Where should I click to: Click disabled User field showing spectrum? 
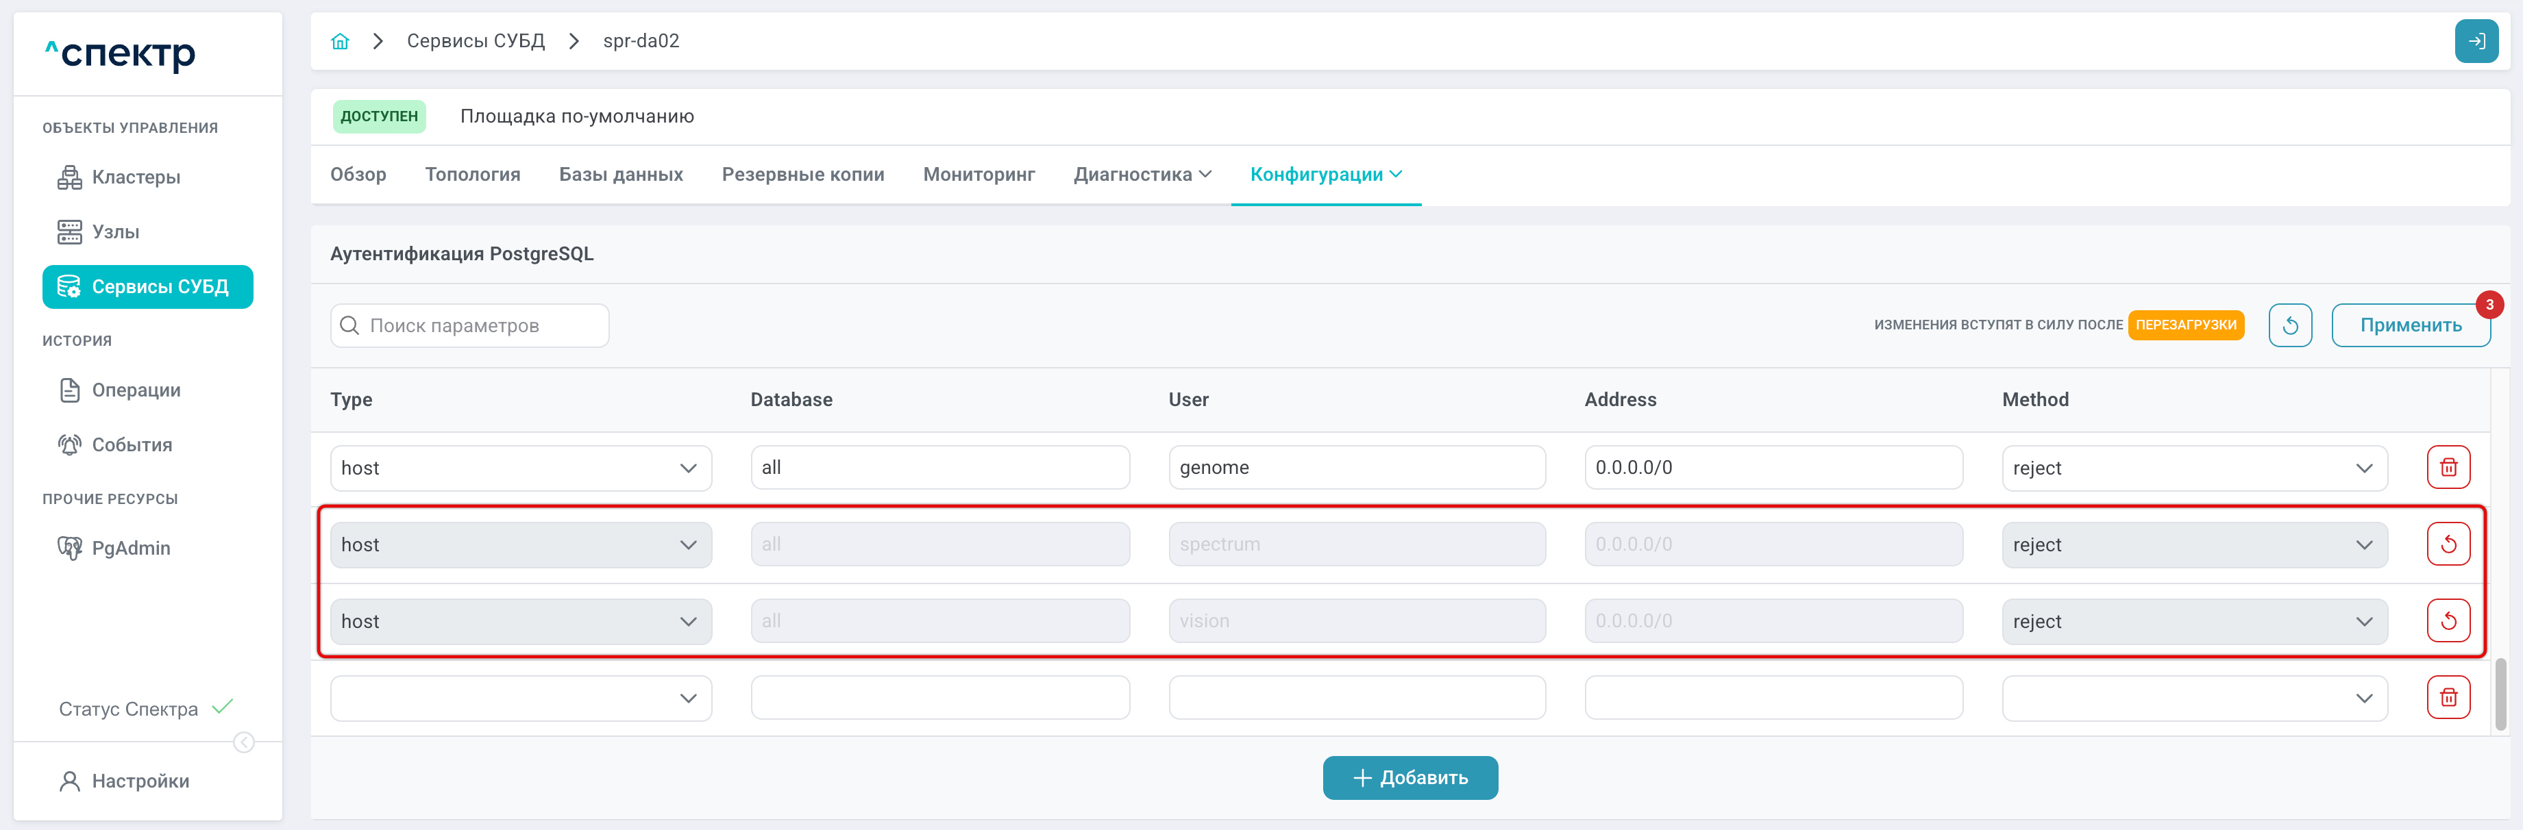pyautogui.click(x=1357, y=544)
